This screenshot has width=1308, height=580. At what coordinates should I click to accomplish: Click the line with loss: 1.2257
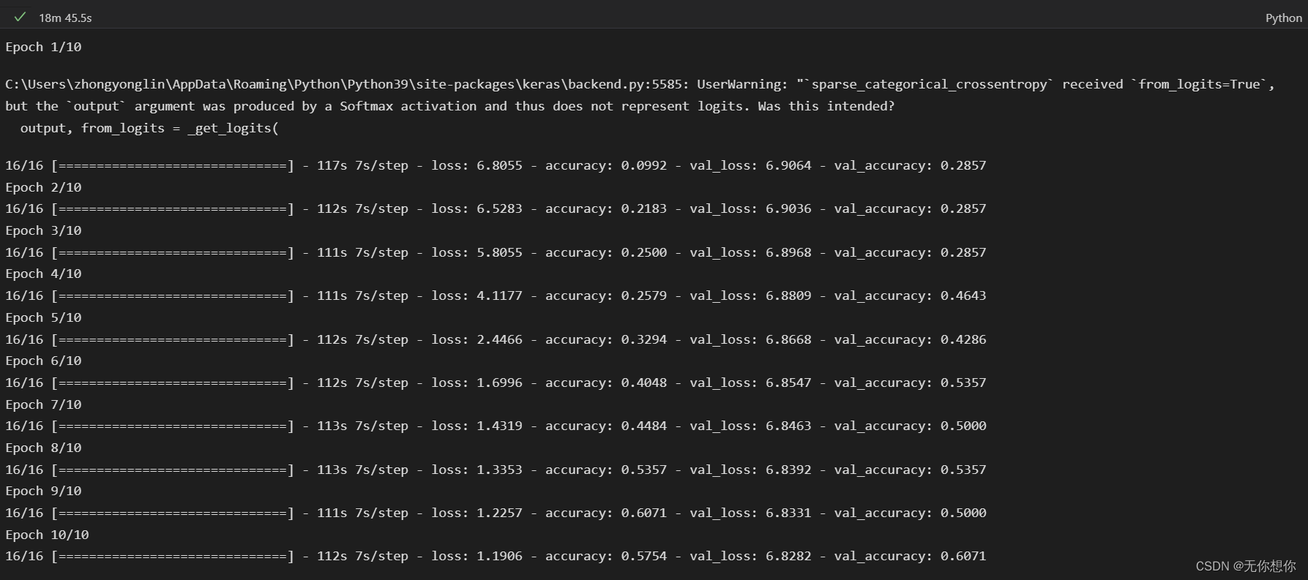496,513
